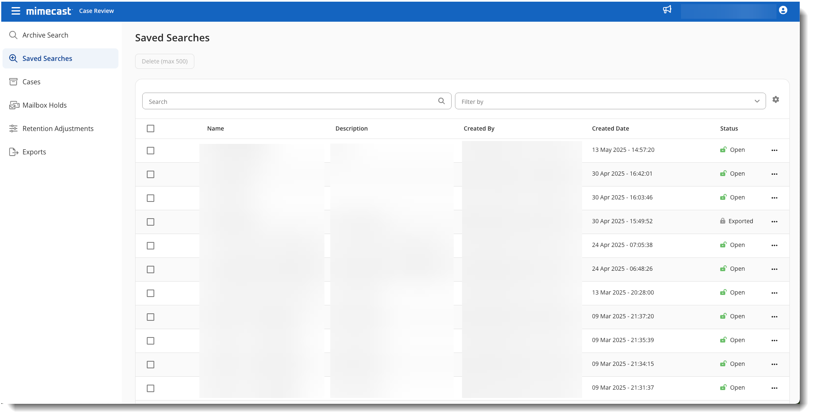Open the hamburger navigation menu
814x418 pixels.
point(15,11)
